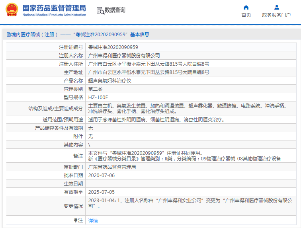301x228 pixels.
Task: Open the 详情 details link
Action: point(93,221)
